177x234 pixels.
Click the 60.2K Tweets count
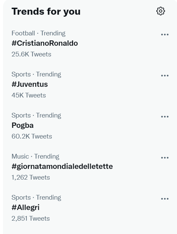pos(32,136)
